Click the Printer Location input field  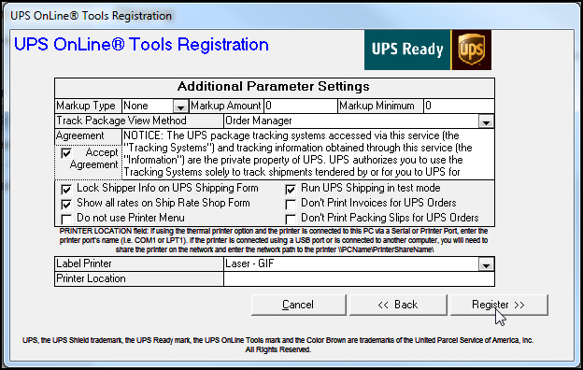click(359, 278)
